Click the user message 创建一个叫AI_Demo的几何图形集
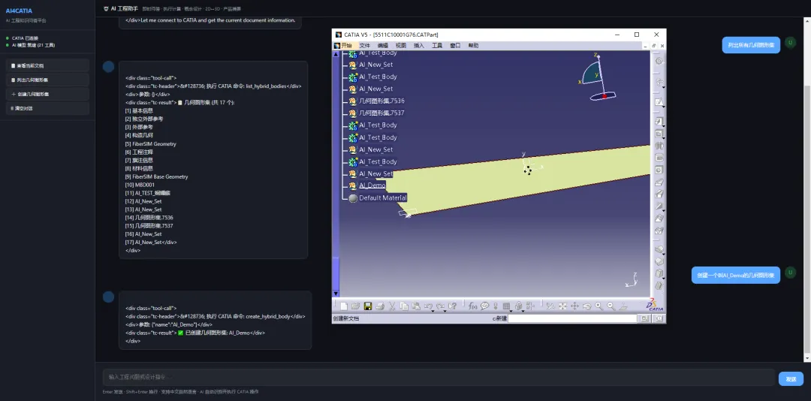The width and height of the screenshot is (811, 401). coord(735,276)
